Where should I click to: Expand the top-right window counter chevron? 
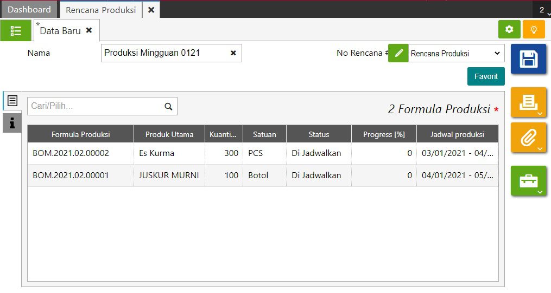point(544,10)
